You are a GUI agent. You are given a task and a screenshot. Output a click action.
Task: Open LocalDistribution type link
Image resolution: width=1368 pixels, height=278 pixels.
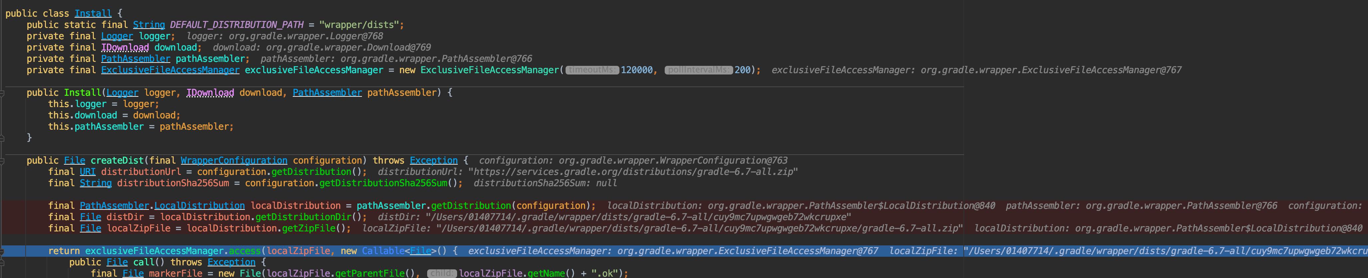pyautogui.click(x=199, y=205)
